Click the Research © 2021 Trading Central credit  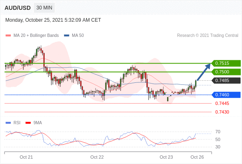208,36
